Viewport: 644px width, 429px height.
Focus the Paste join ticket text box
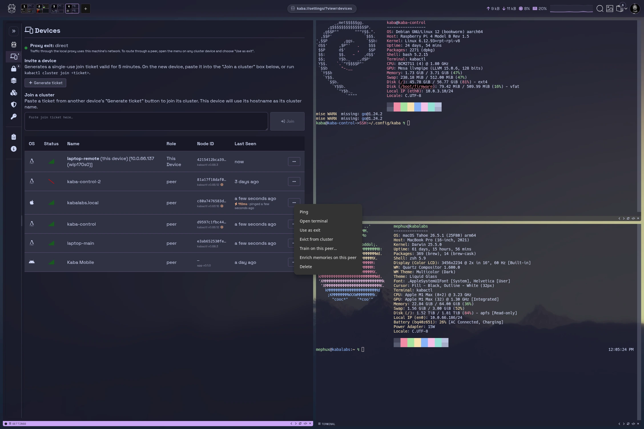tap(146, 121)
